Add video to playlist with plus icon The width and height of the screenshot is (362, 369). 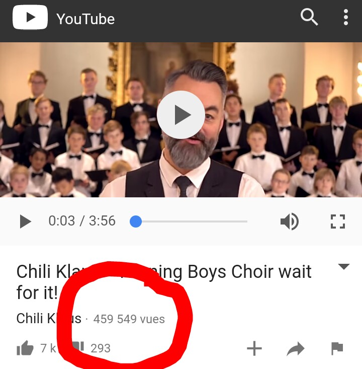254,348
